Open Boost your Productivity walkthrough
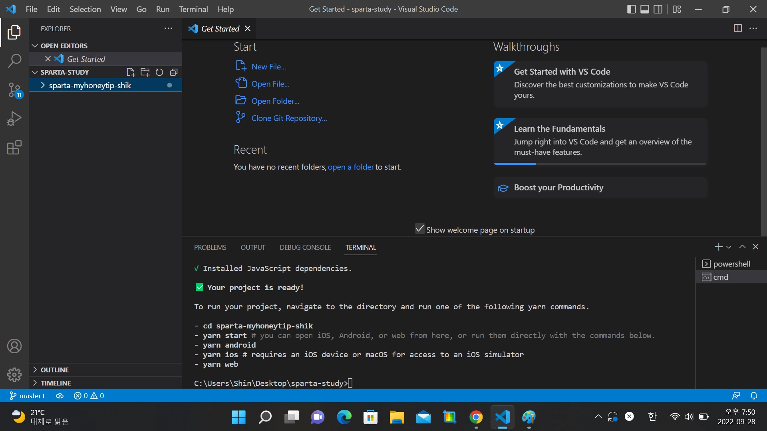767x431 pixels. [x=600, y=188]
